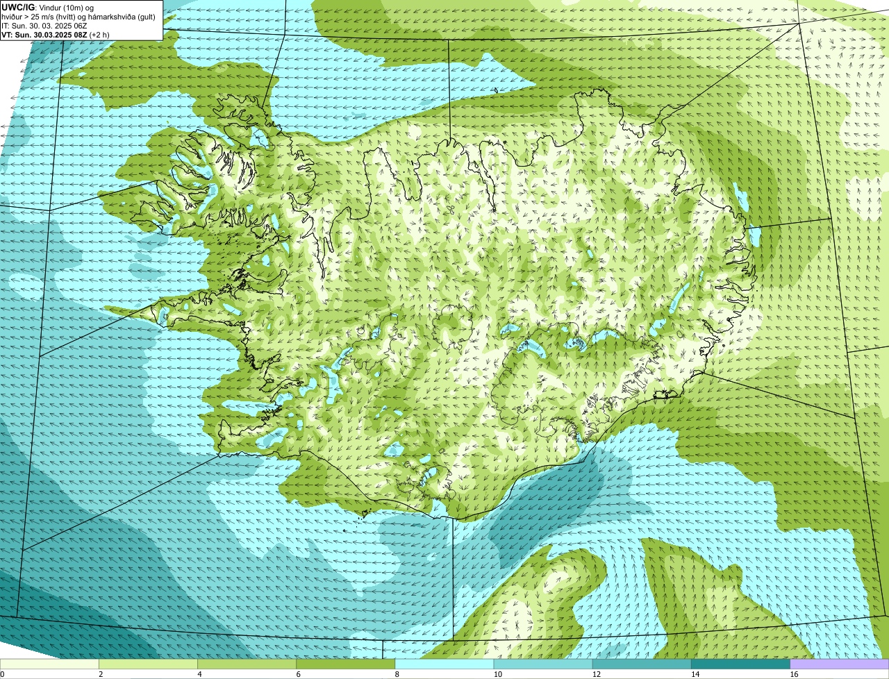The image size is (889, 679).
Task: Click the '14' label on the color scale
Action: pos(695,674)
